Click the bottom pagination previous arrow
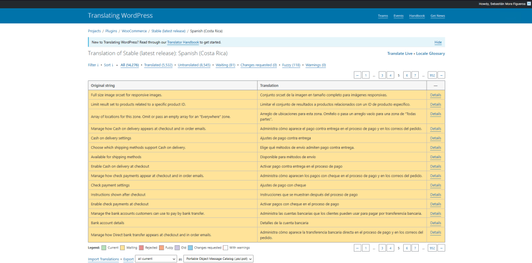Image resolution: width=532 pixels, height=263 pixels. [x=357, y=248]
